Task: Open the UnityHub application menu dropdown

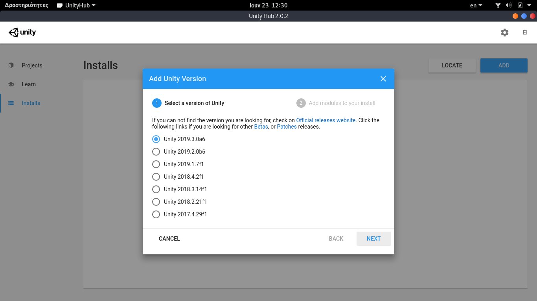Action: pos(76,5)
